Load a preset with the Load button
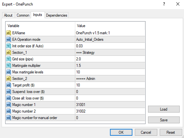 pyautogui.click(x=164, y=109)
